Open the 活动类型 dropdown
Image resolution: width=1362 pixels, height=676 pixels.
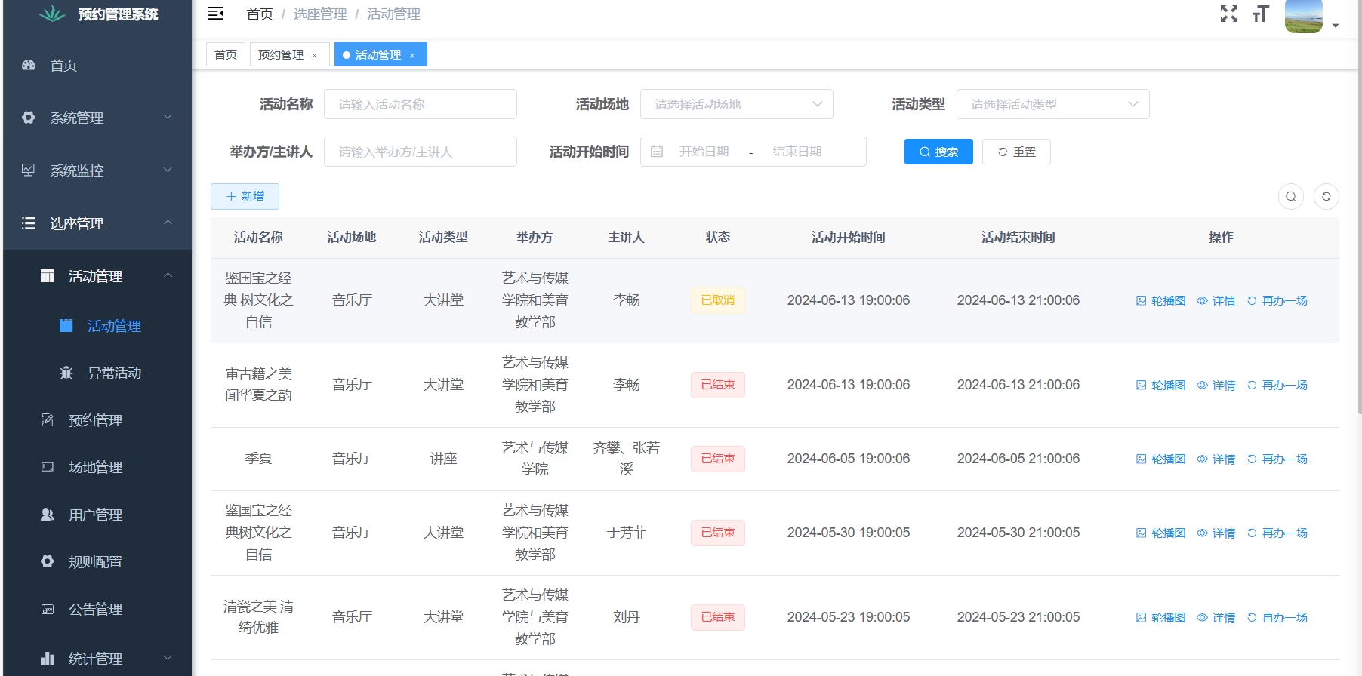point(1053,104)
